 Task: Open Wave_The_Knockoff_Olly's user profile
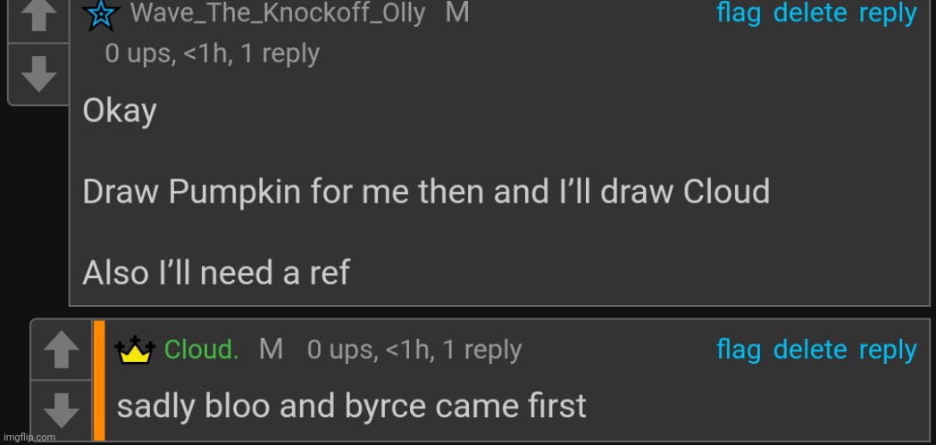coord(278,14)
